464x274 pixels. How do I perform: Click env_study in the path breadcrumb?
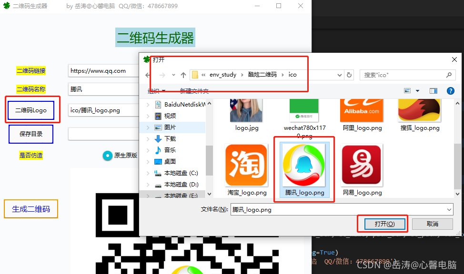click(x=223, y=75)
